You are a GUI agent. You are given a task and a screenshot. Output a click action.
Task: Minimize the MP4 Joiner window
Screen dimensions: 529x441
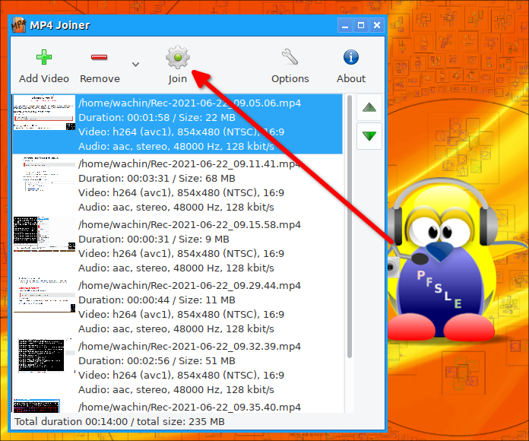[345, 25]
